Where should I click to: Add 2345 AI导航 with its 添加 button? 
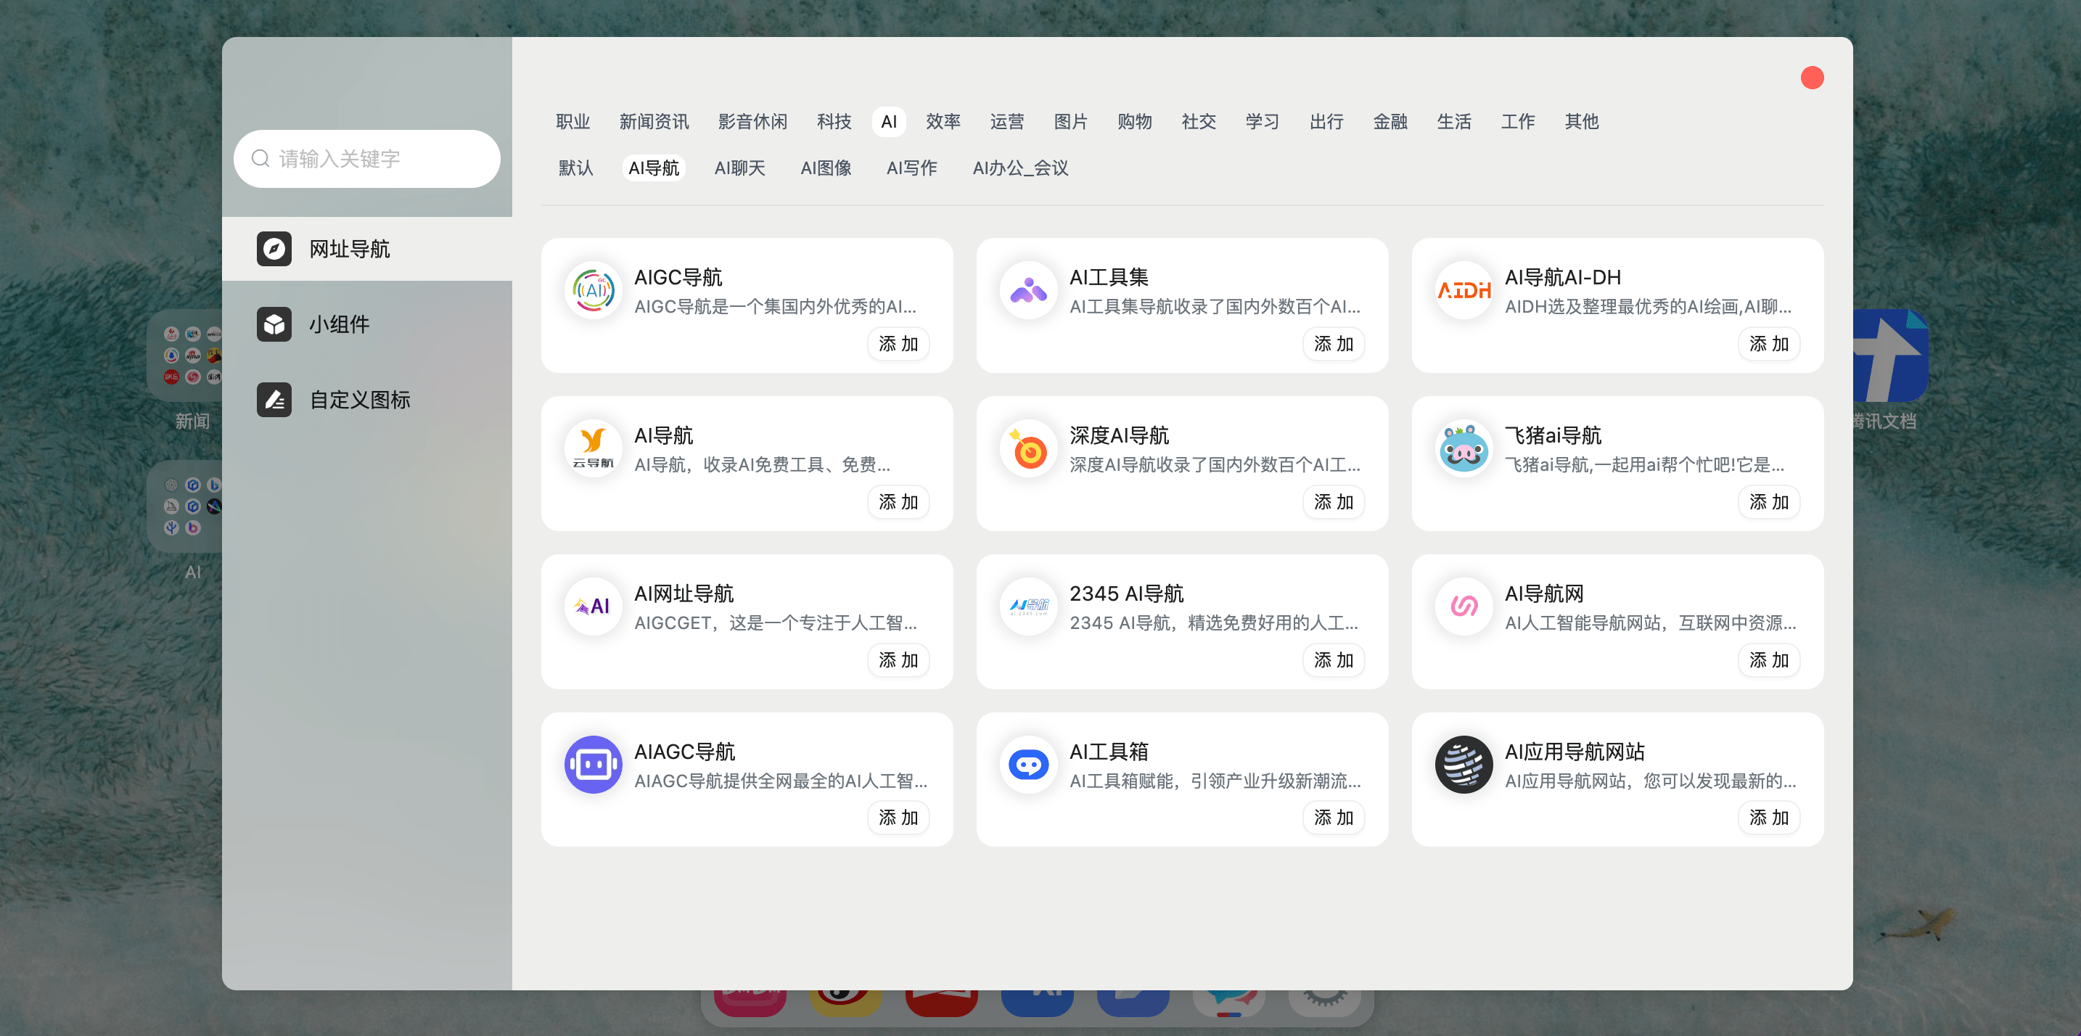(x=1334, y=659)
